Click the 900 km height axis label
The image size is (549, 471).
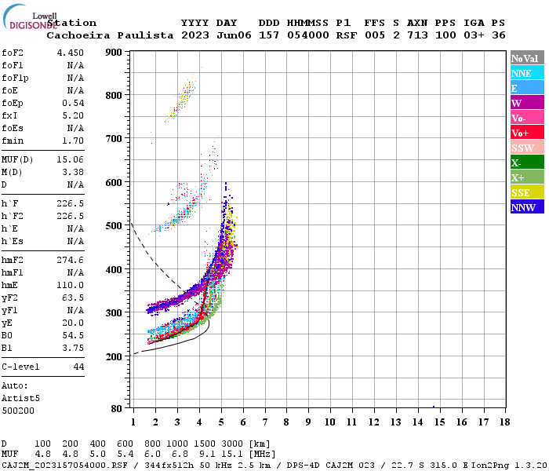114,53
